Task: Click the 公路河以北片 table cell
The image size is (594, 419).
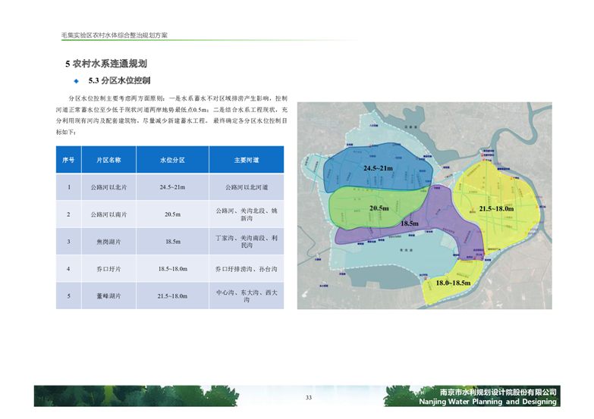Action: pos(108,187)
